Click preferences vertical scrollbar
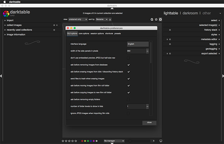The image size is (224, 144). (x=151, y=52)
